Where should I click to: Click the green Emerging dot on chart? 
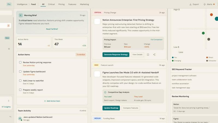pyautogui.click(x=203, y=33)
